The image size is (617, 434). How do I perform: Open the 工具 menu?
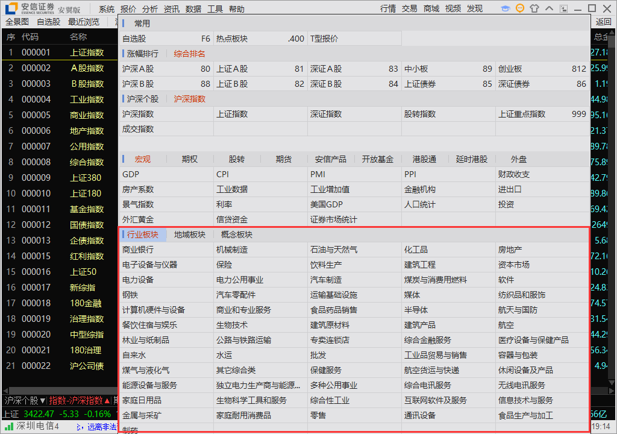tap(215, 9)
